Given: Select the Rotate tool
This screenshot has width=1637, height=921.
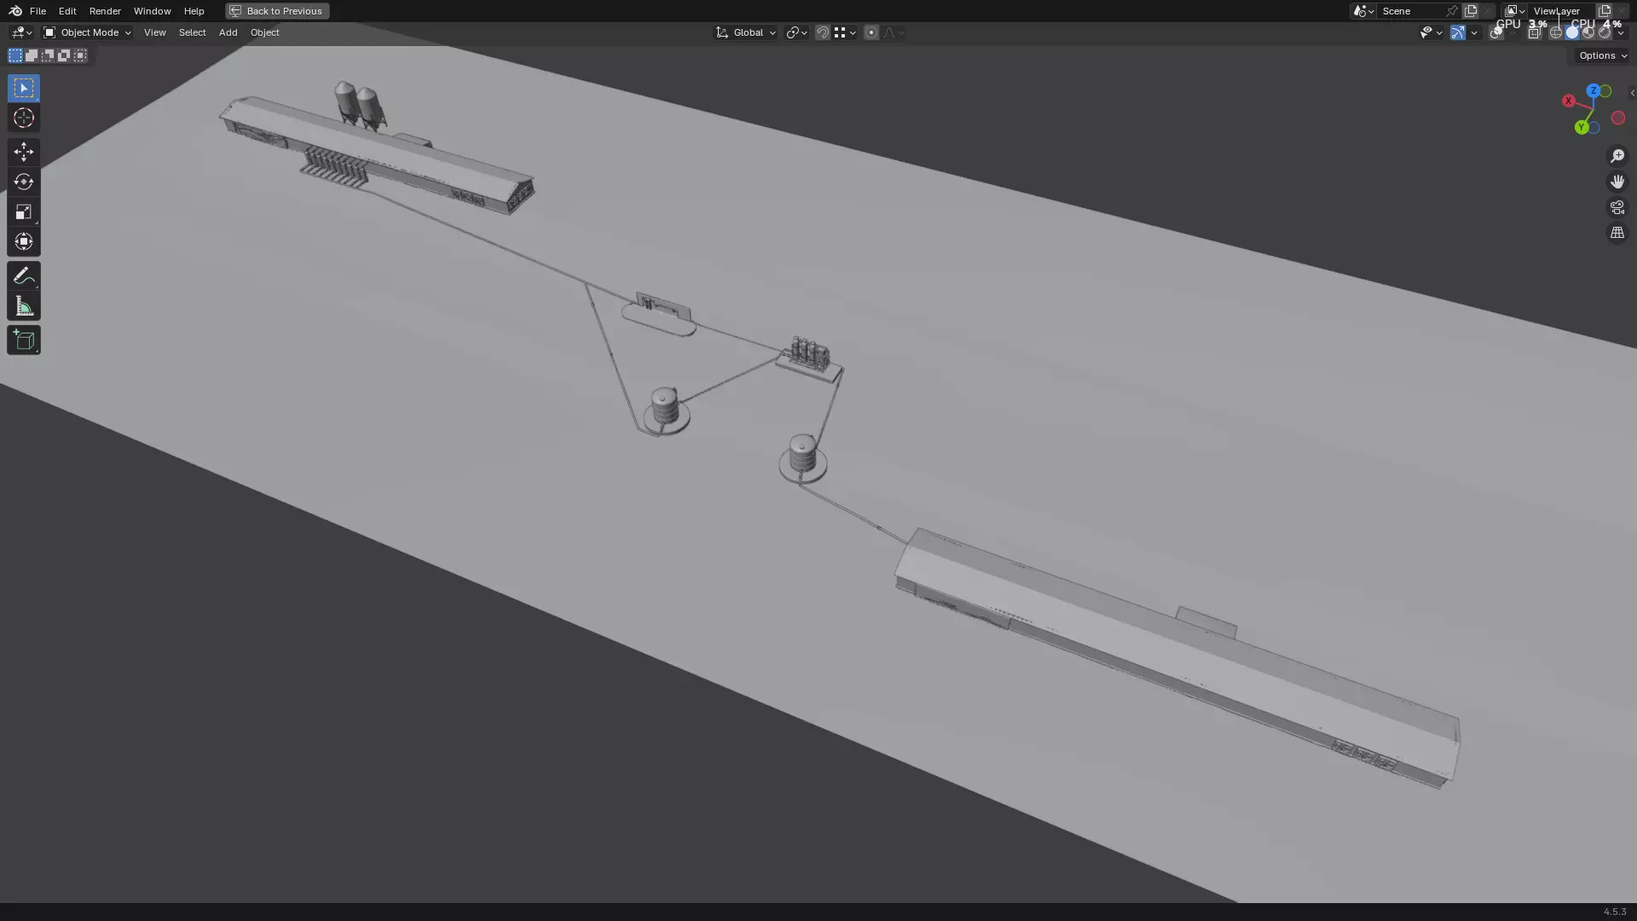Looking at the screenshot, I should click(x=23, y=182).
